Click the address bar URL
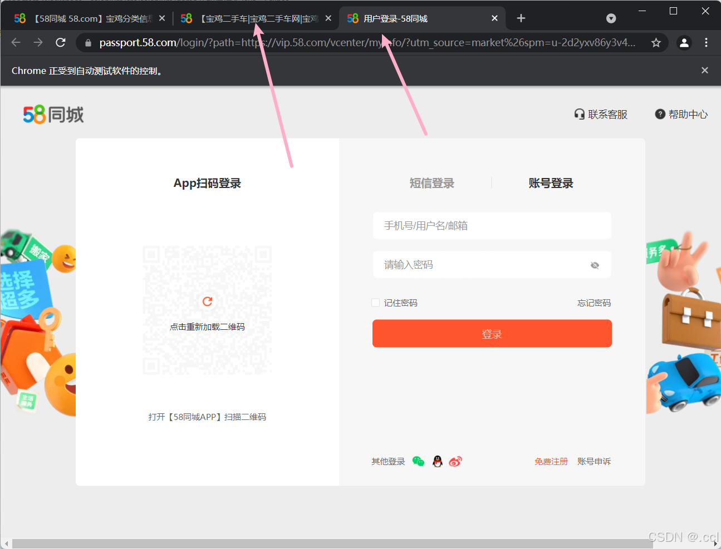Screen dimensions: 721x549 coord(367,43)
